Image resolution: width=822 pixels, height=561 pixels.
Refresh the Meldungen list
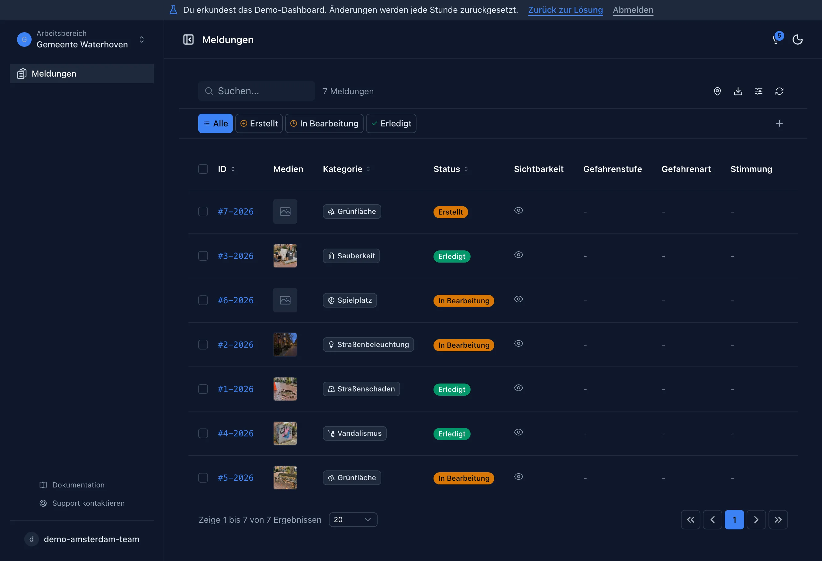coord(779,91)
